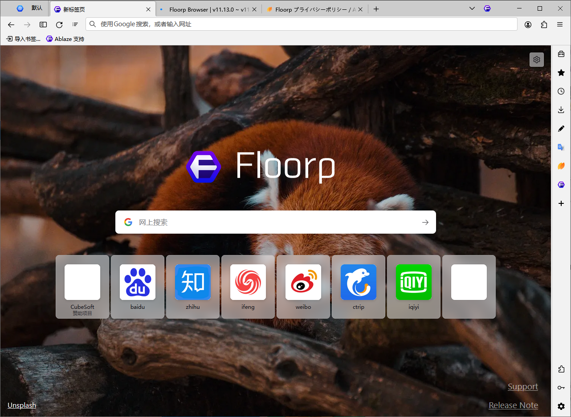This screenshot has height=417, width=571.
Task: Open Ablaze 支持 bookmark
Action: (x=65, y=39)
